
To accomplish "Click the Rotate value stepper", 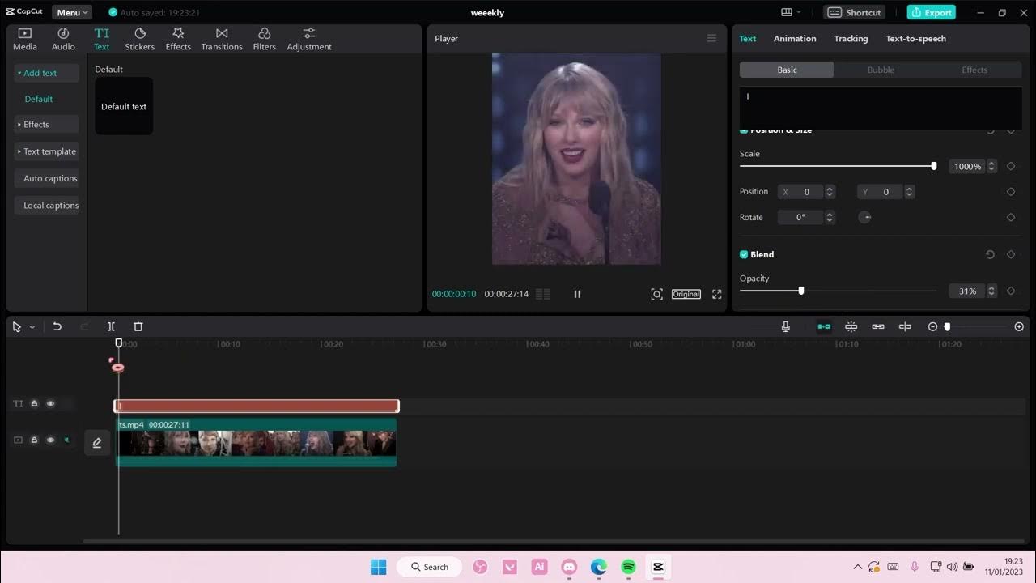I will [x=829, y=217].
